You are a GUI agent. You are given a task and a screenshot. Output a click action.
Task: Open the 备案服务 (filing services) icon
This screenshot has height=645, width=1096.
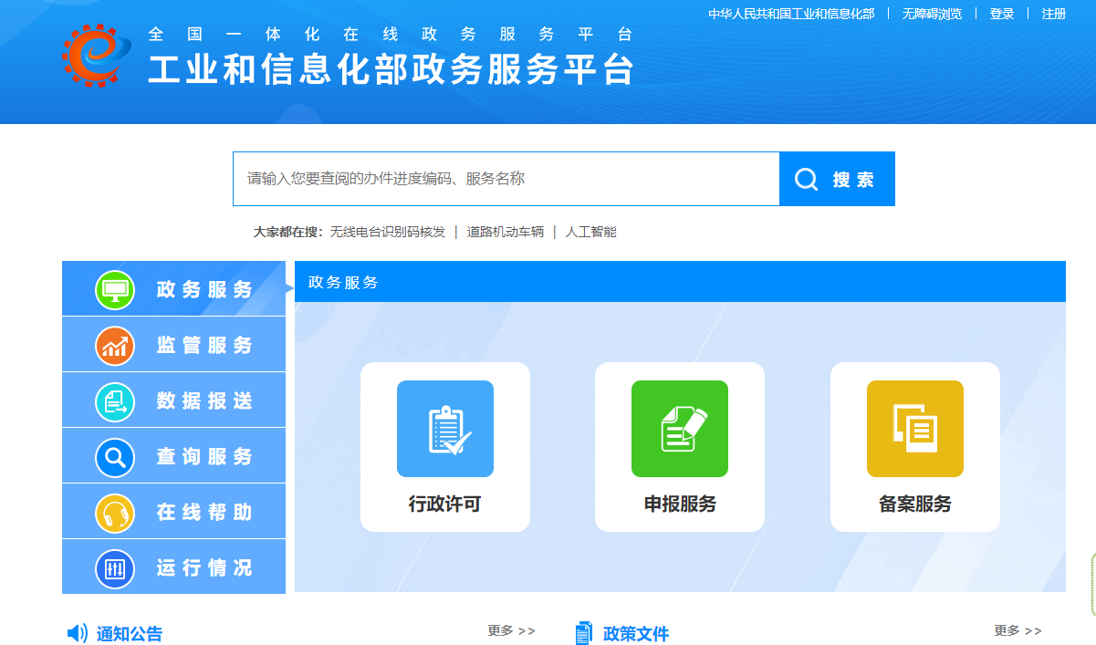914,428
